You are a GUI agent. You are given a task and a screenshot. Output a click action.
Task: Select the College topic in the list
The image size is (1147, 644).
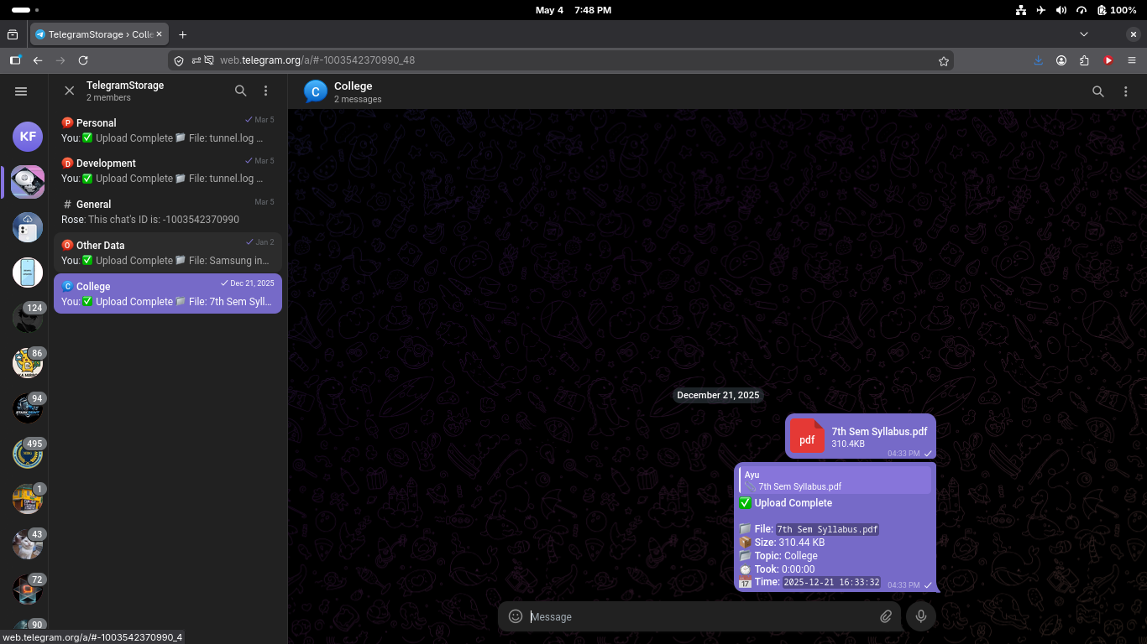[x=168, y=293]
